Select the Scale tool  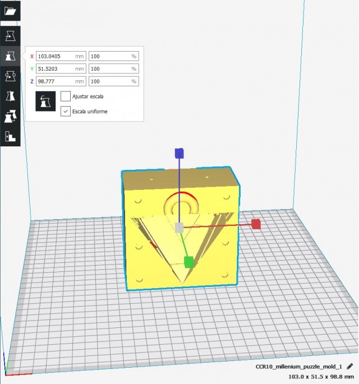(10, 56)
